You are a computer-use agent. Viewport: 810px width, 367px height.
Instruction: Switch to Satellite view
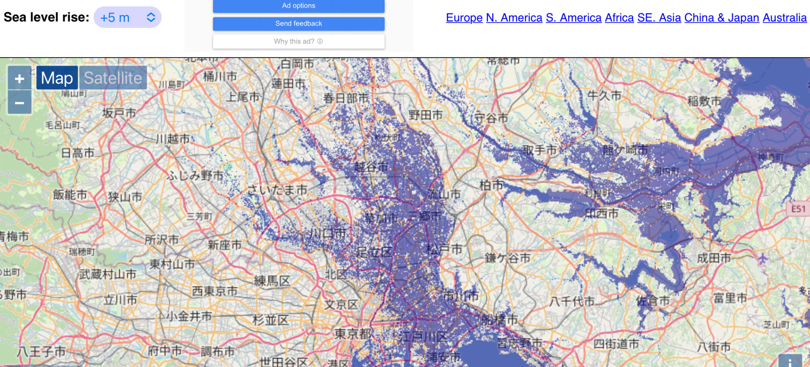[113, 78]
